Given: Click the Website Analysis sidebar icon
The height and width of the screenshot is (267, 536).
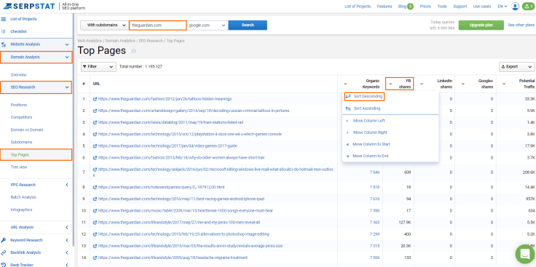Looking at the screenshot, I should pyautogui.click(x=4, y=44).
